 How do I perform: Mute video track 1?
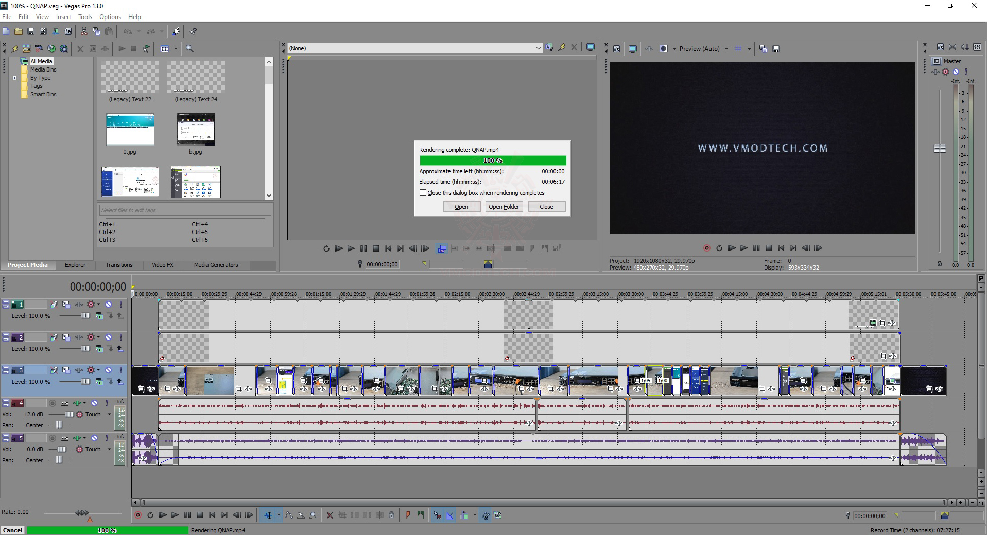pyautogui.click(x=109, y=305)
